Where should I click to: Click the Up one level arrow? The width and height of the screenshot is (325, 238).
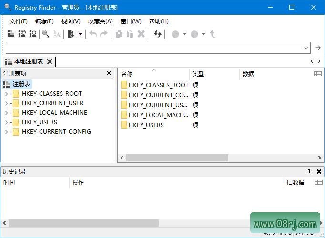212,34
